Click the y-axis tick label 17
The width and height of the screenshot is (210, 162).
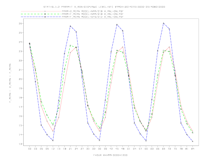[x=20, y=107]
